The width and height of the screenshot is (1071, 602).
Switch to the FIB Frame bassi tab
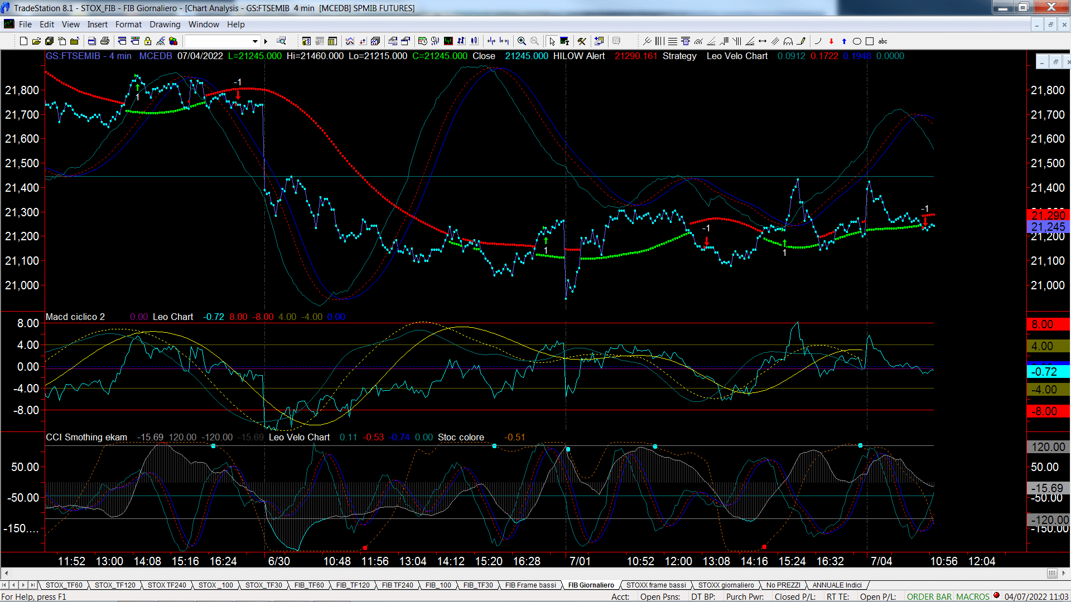(530, 585)
